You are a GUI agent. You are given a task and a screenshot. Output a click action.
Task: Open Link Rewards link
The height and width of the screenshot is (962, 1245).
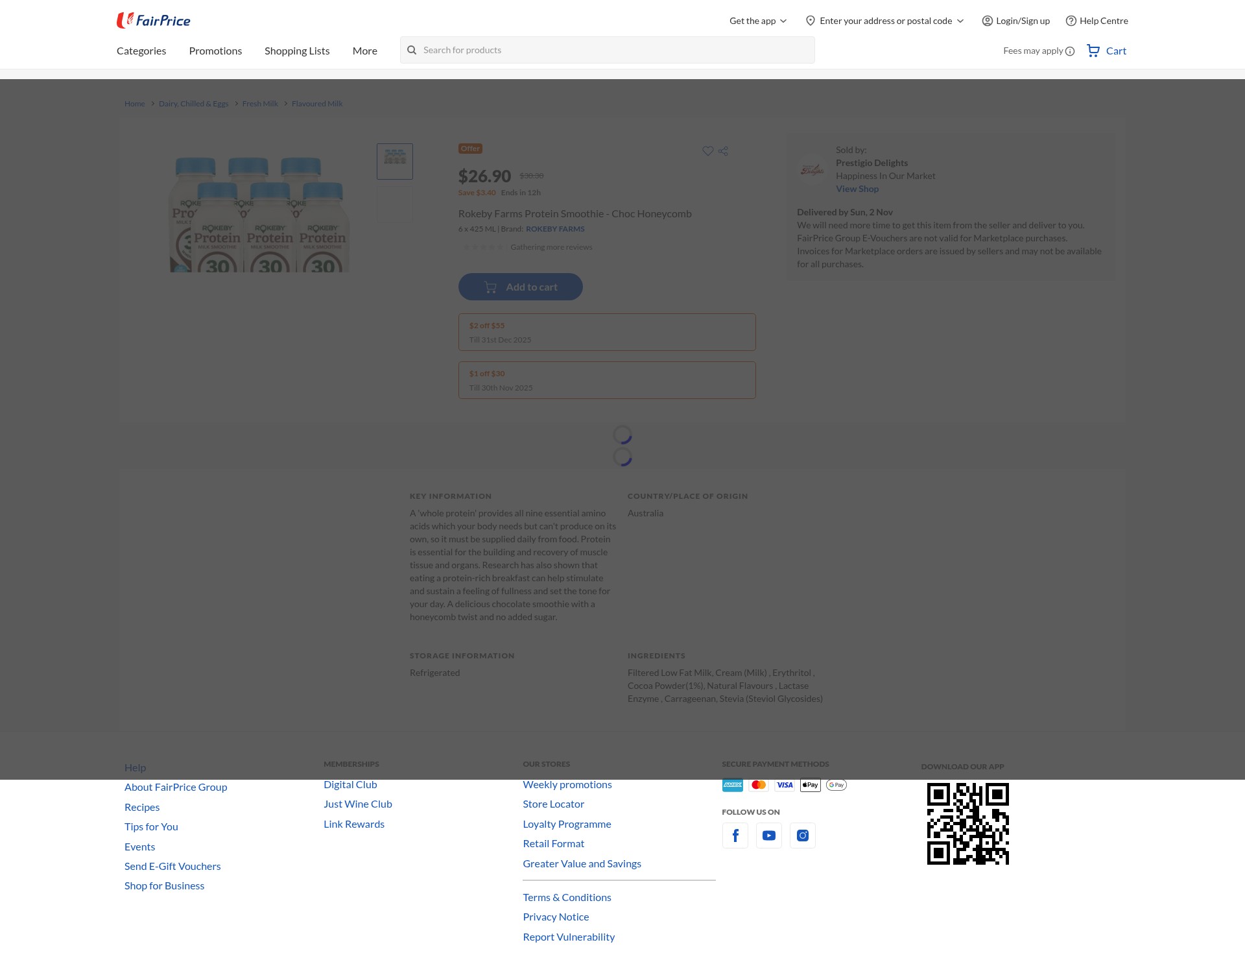coord(354,824)
